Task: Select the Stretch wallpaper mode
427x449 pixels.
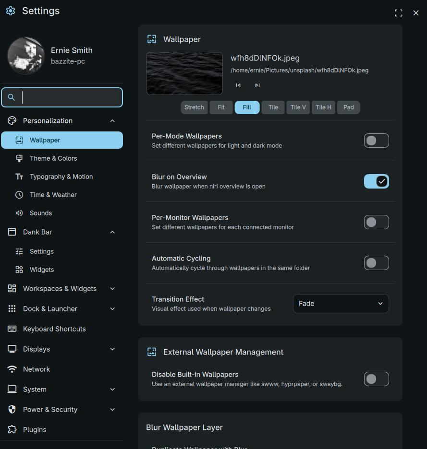Action: click(x=194, y=107)
